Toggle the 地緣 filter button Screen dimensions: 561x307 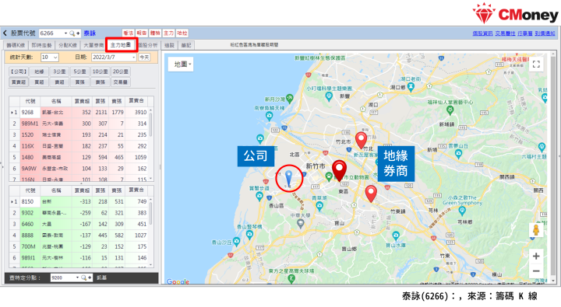[x=39, y=72]
